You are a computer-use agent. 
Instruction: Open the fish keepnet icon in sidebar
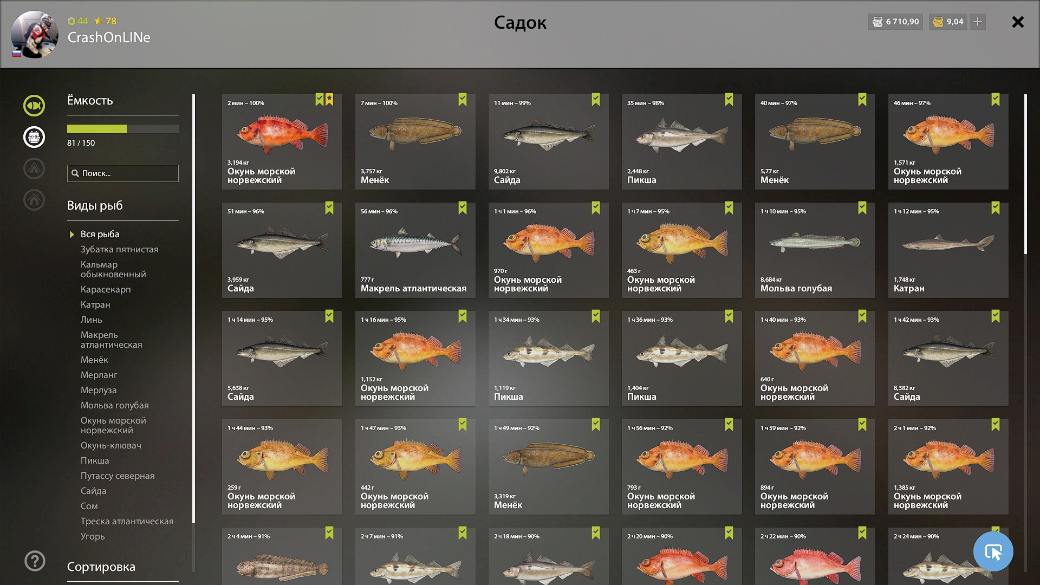pos(34,106)
